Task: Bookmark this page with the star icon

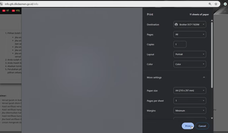Action: click(216, 4)
